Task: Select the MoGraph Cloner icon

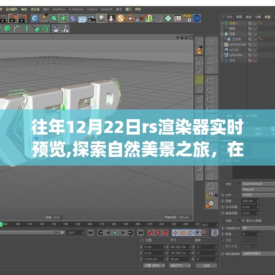Action: [8, 29]
